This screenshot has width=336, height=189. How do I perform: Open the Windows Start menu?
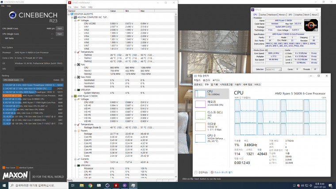tap(4, 185)
